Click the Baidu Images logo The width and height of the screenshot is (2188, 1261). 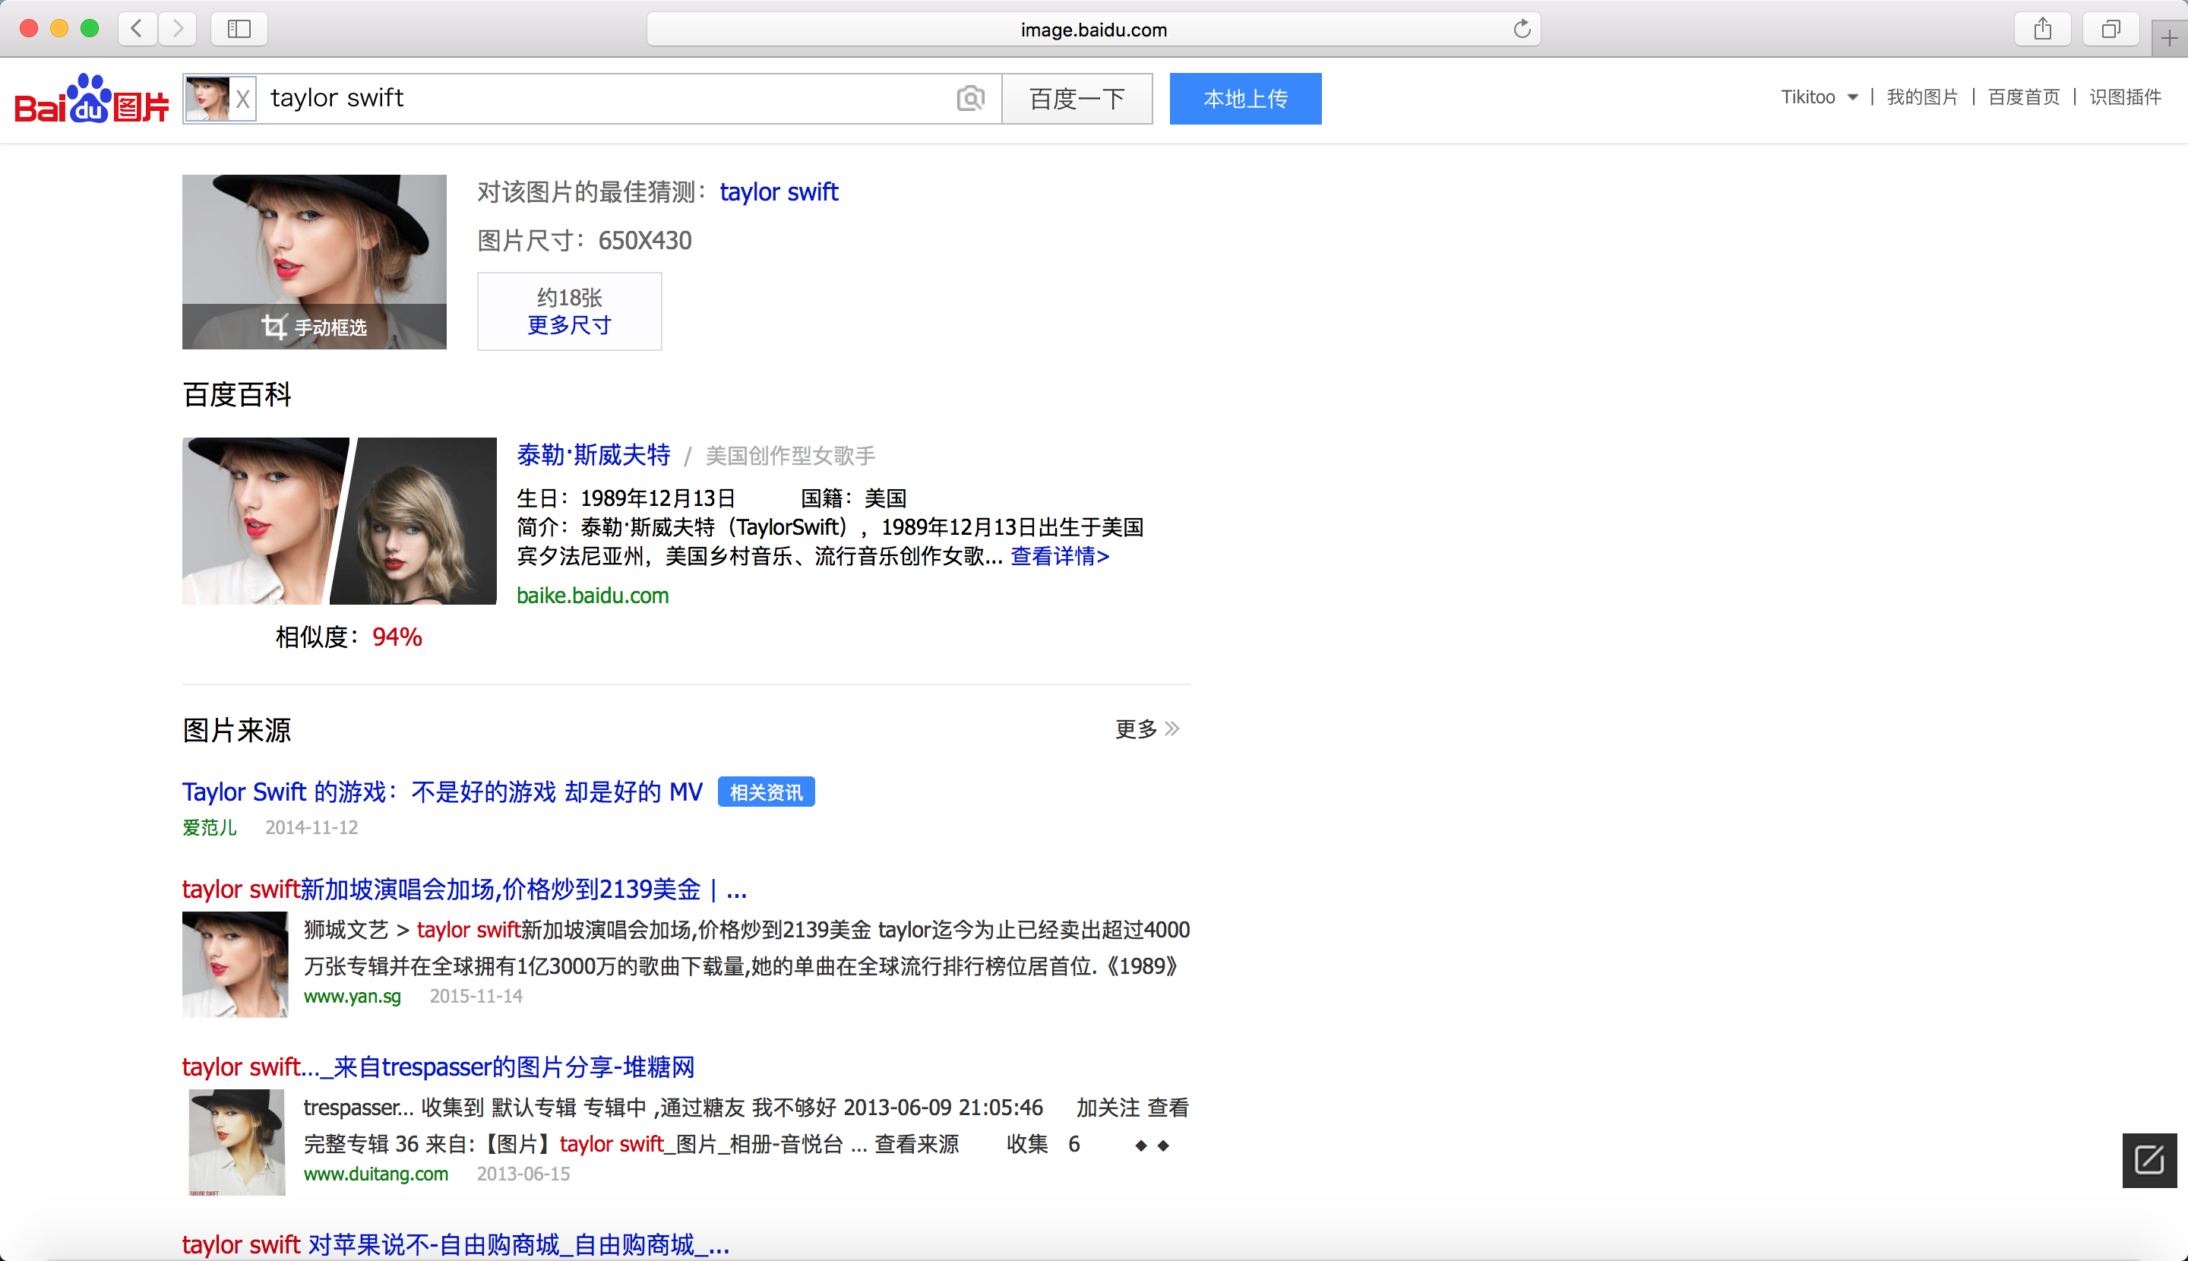[92, 98]
